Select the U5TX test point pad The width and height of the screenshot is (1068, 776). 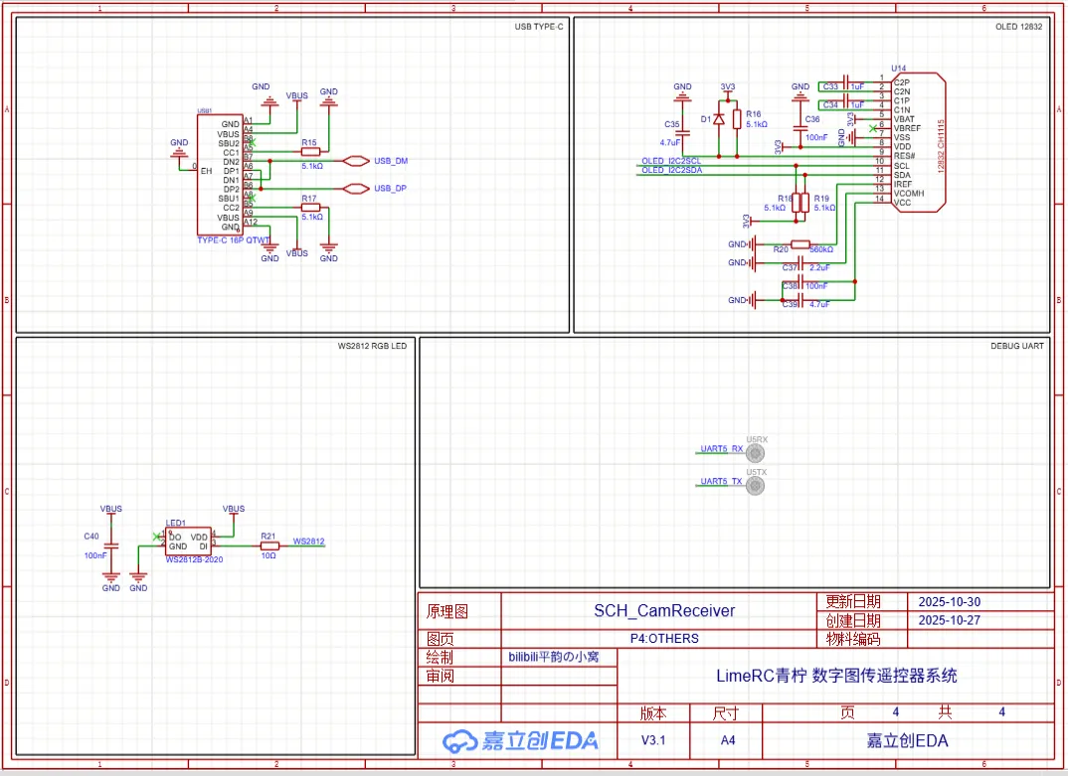pyautogui.click(x=757, y=486)
